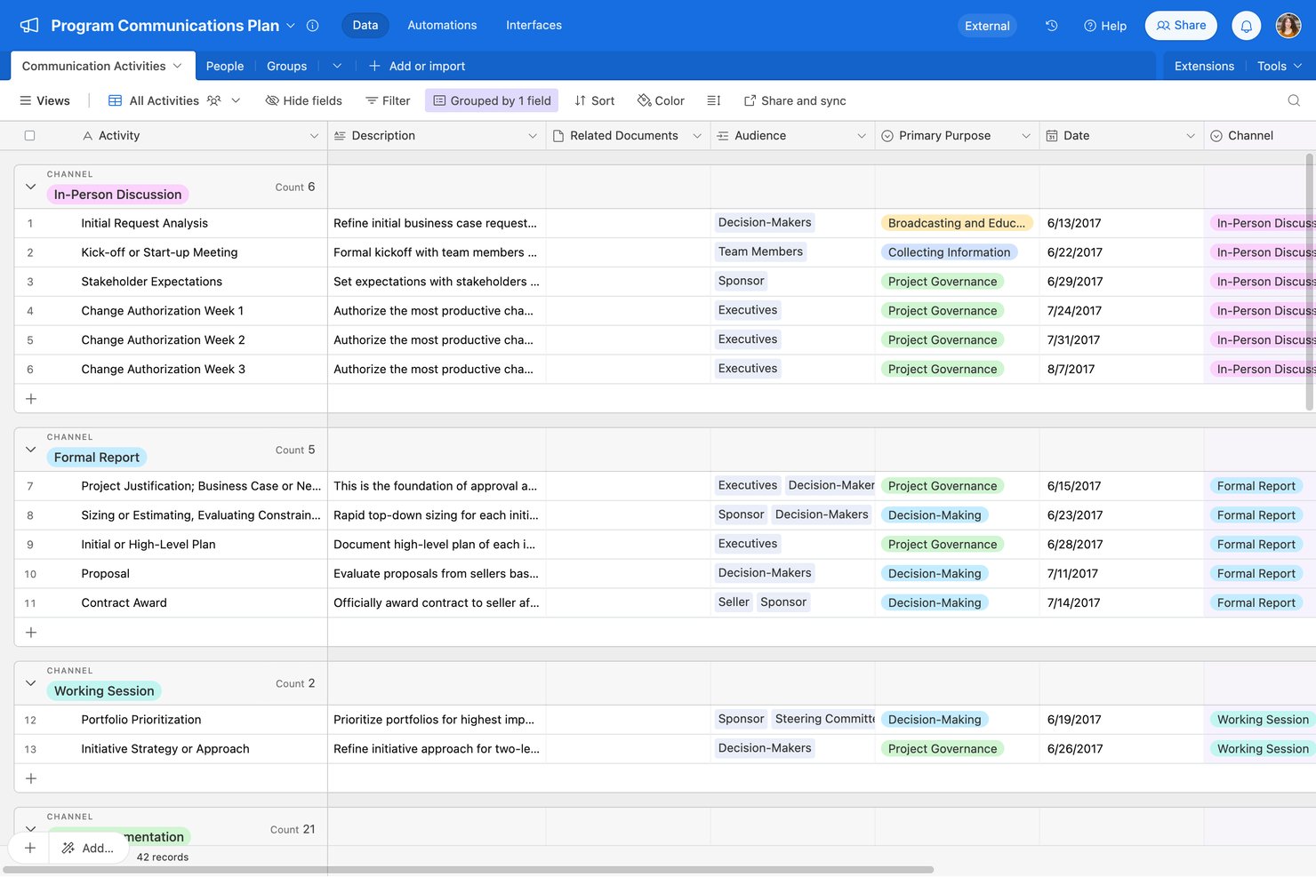This screenshot has width=1316, height=877.
Task: Collapse the Working Session group
Action: tap(31, 683)
